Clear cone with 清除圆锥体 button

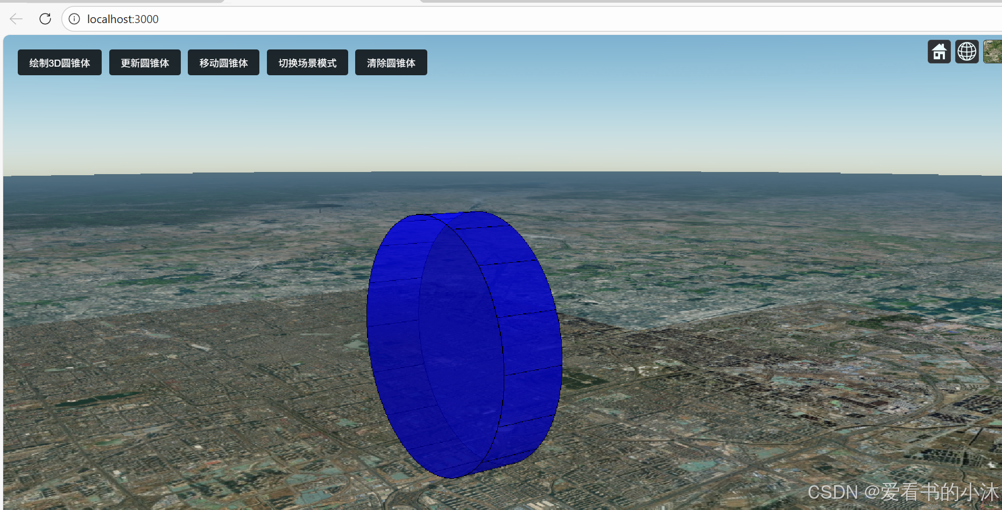tap(391, 63)
